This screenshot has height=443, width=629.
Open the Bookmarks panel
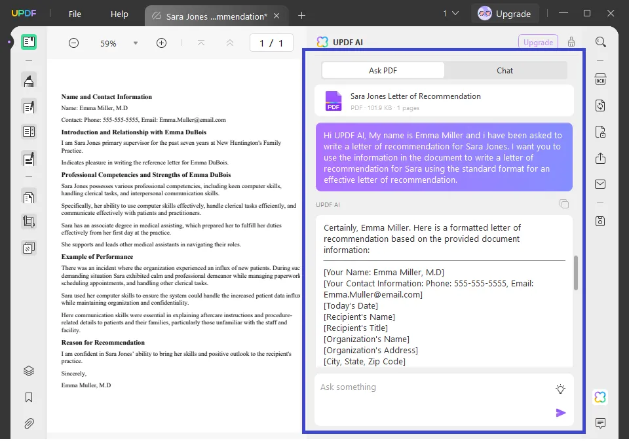click(x=29, y=397)
